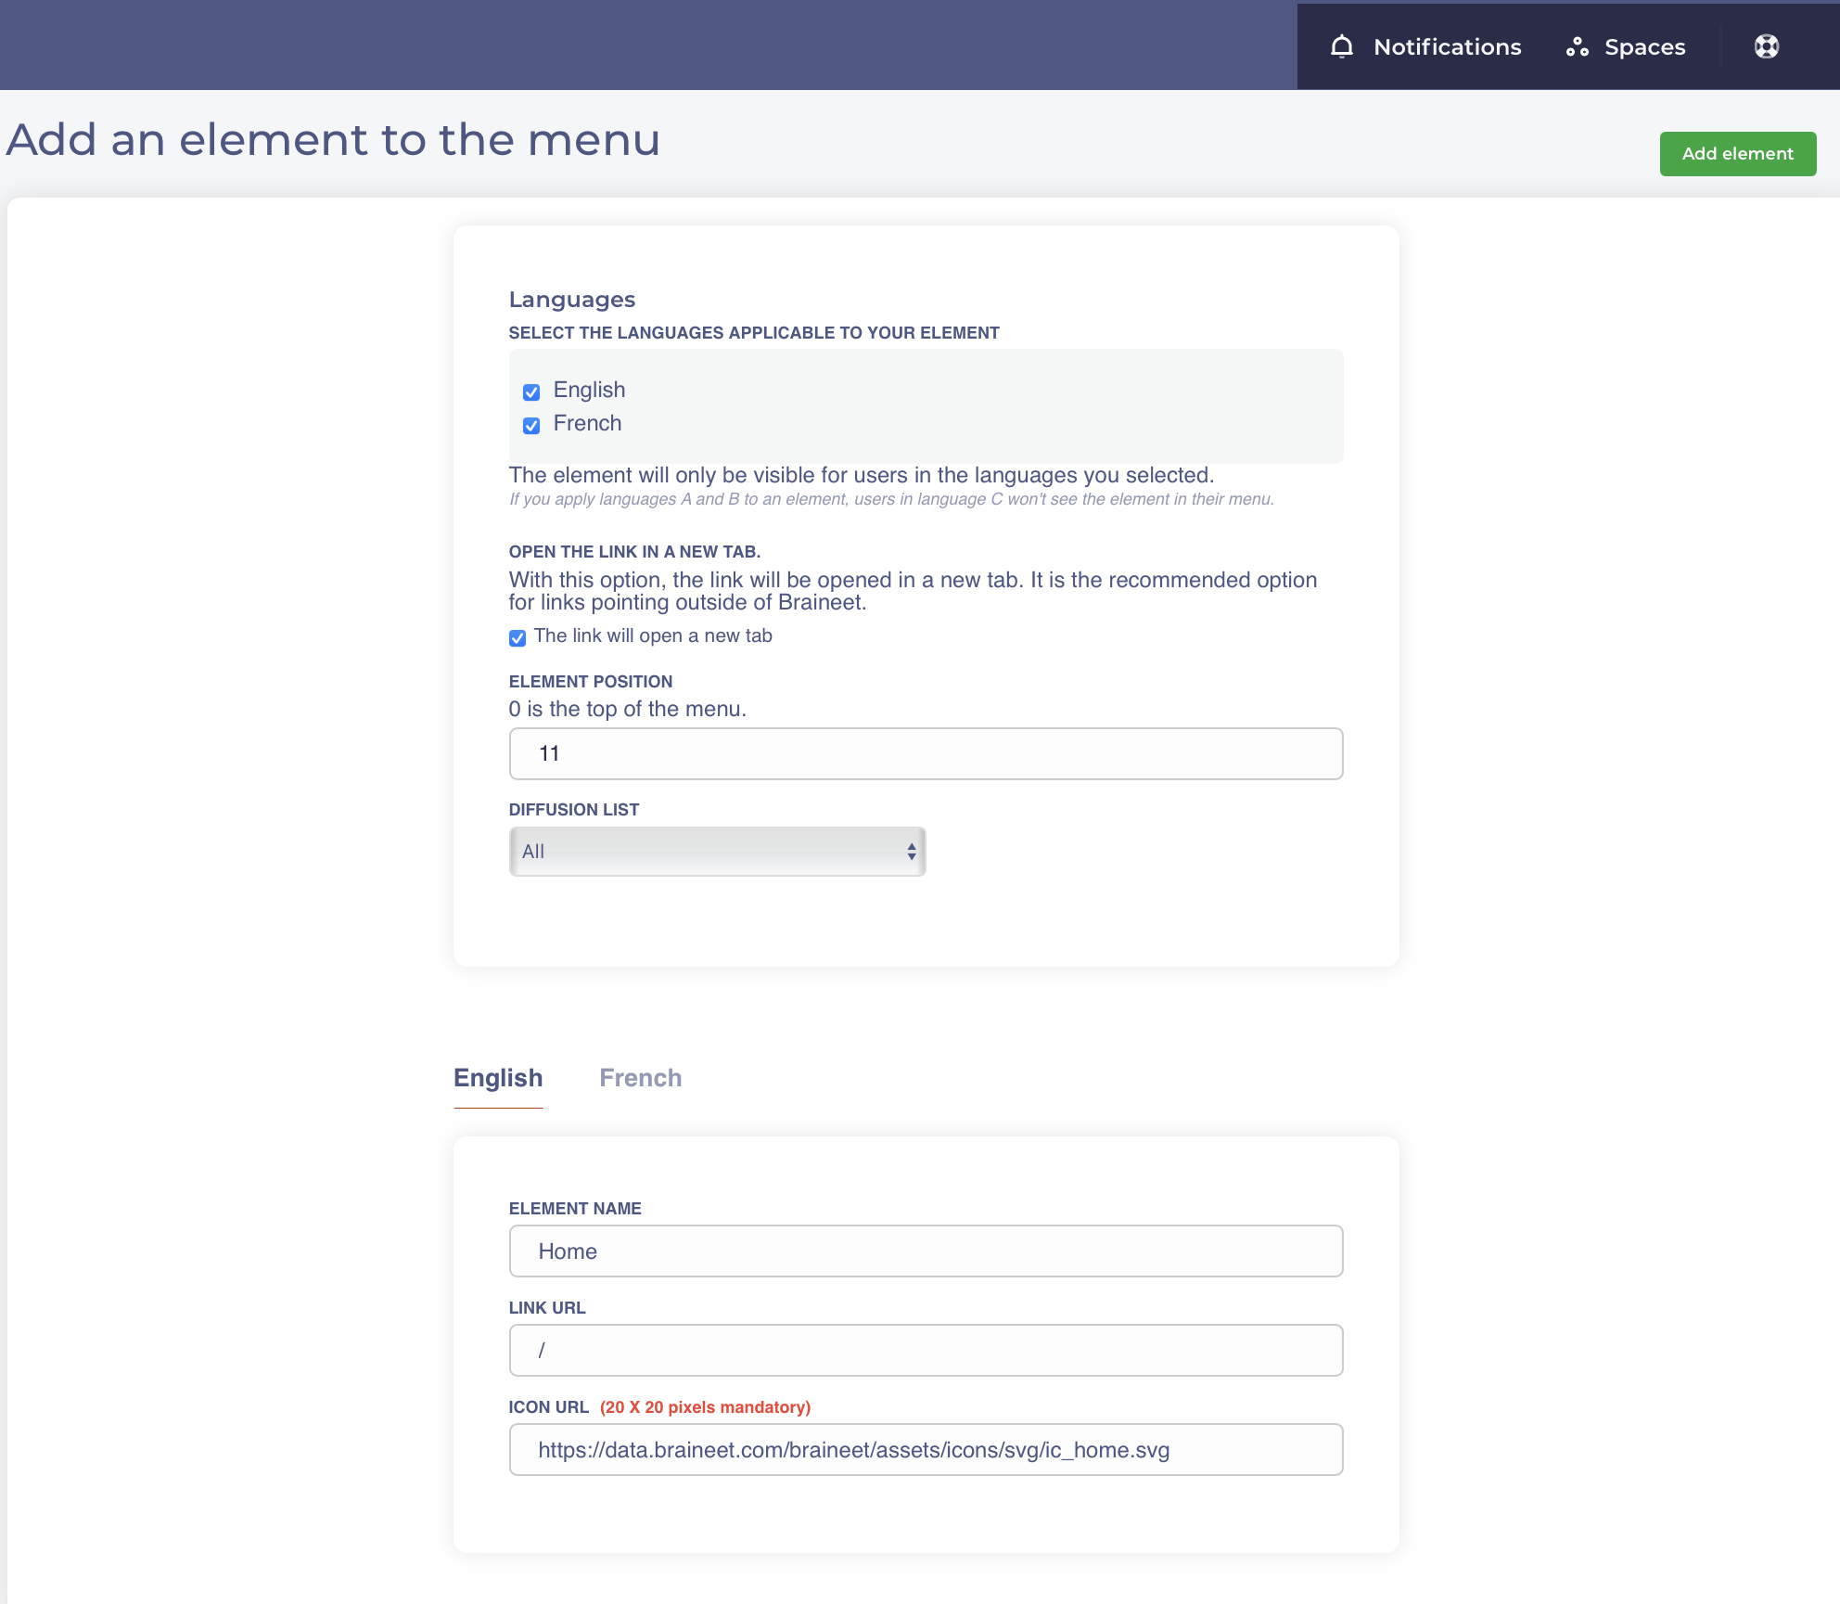1840x1604 pixels.
Task: Select the English translation tab
Action: pyautogui.click(x=498, y=1078)
